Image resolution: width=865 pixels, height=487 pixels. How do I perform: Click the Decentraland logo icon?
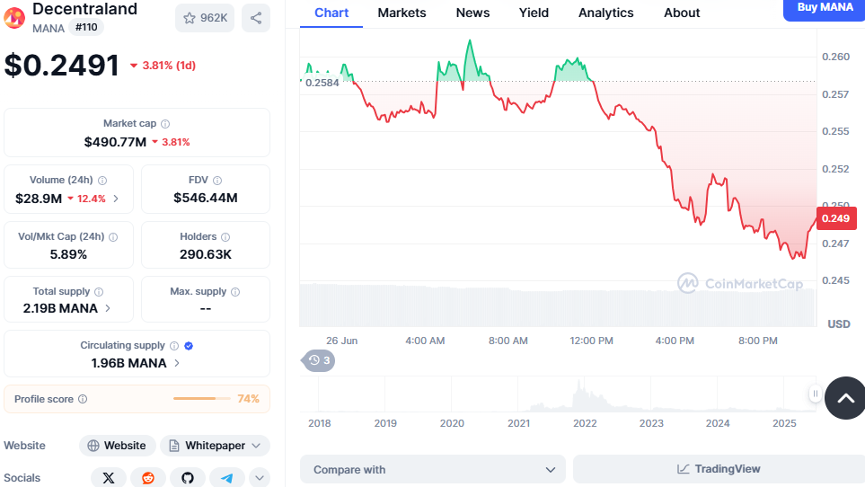pyautogui.click(x=14, y=18)
